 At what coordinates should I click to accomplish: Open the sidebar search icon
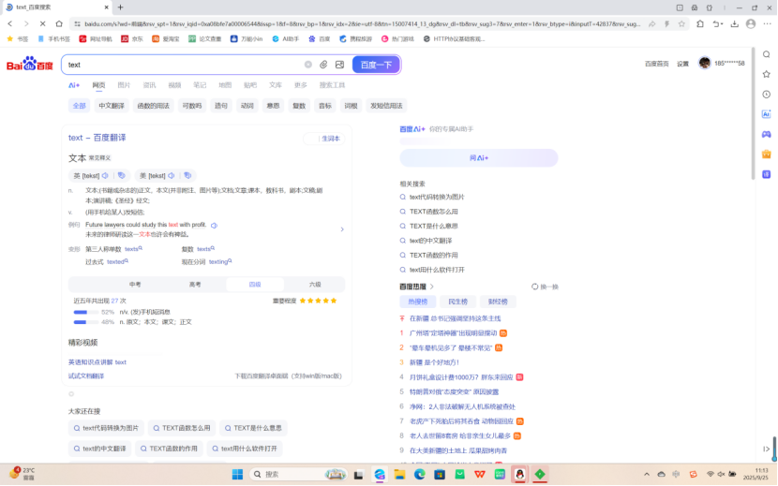point(767,54)
